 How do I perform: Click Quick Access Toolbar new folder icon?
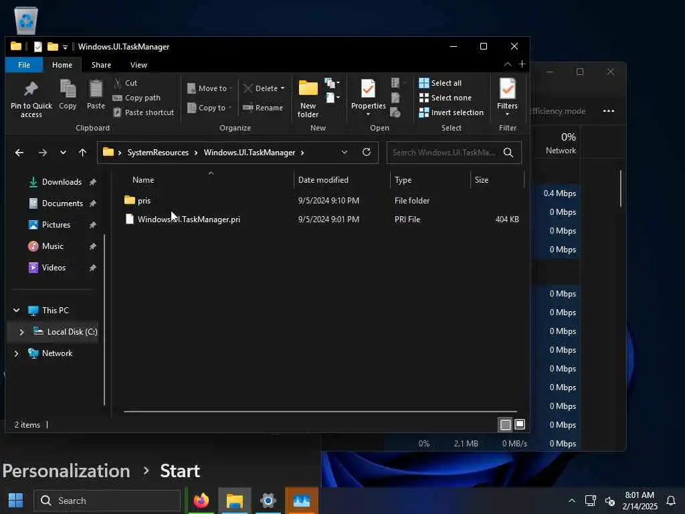pyautogui.click(x=53, y=47)
